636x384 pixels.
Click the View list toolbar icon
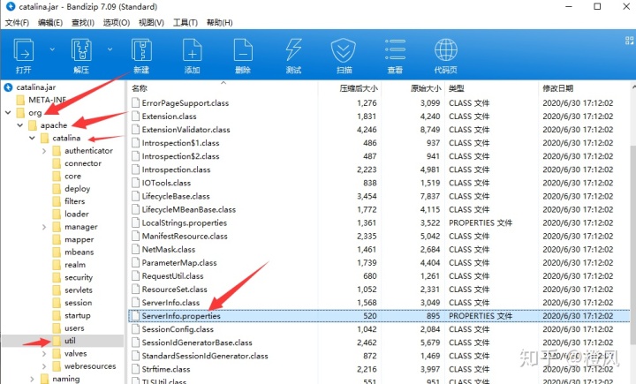pyautogui.click(x=395, y=49)
